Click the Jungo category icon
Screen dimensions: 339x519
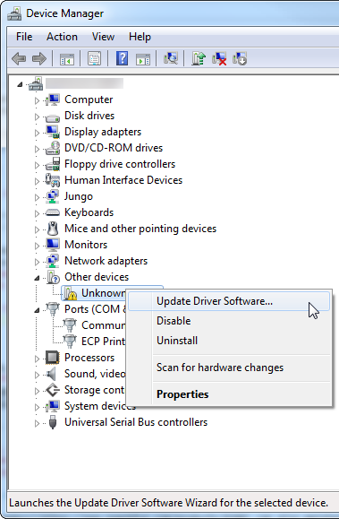click(x=53, y=196)
